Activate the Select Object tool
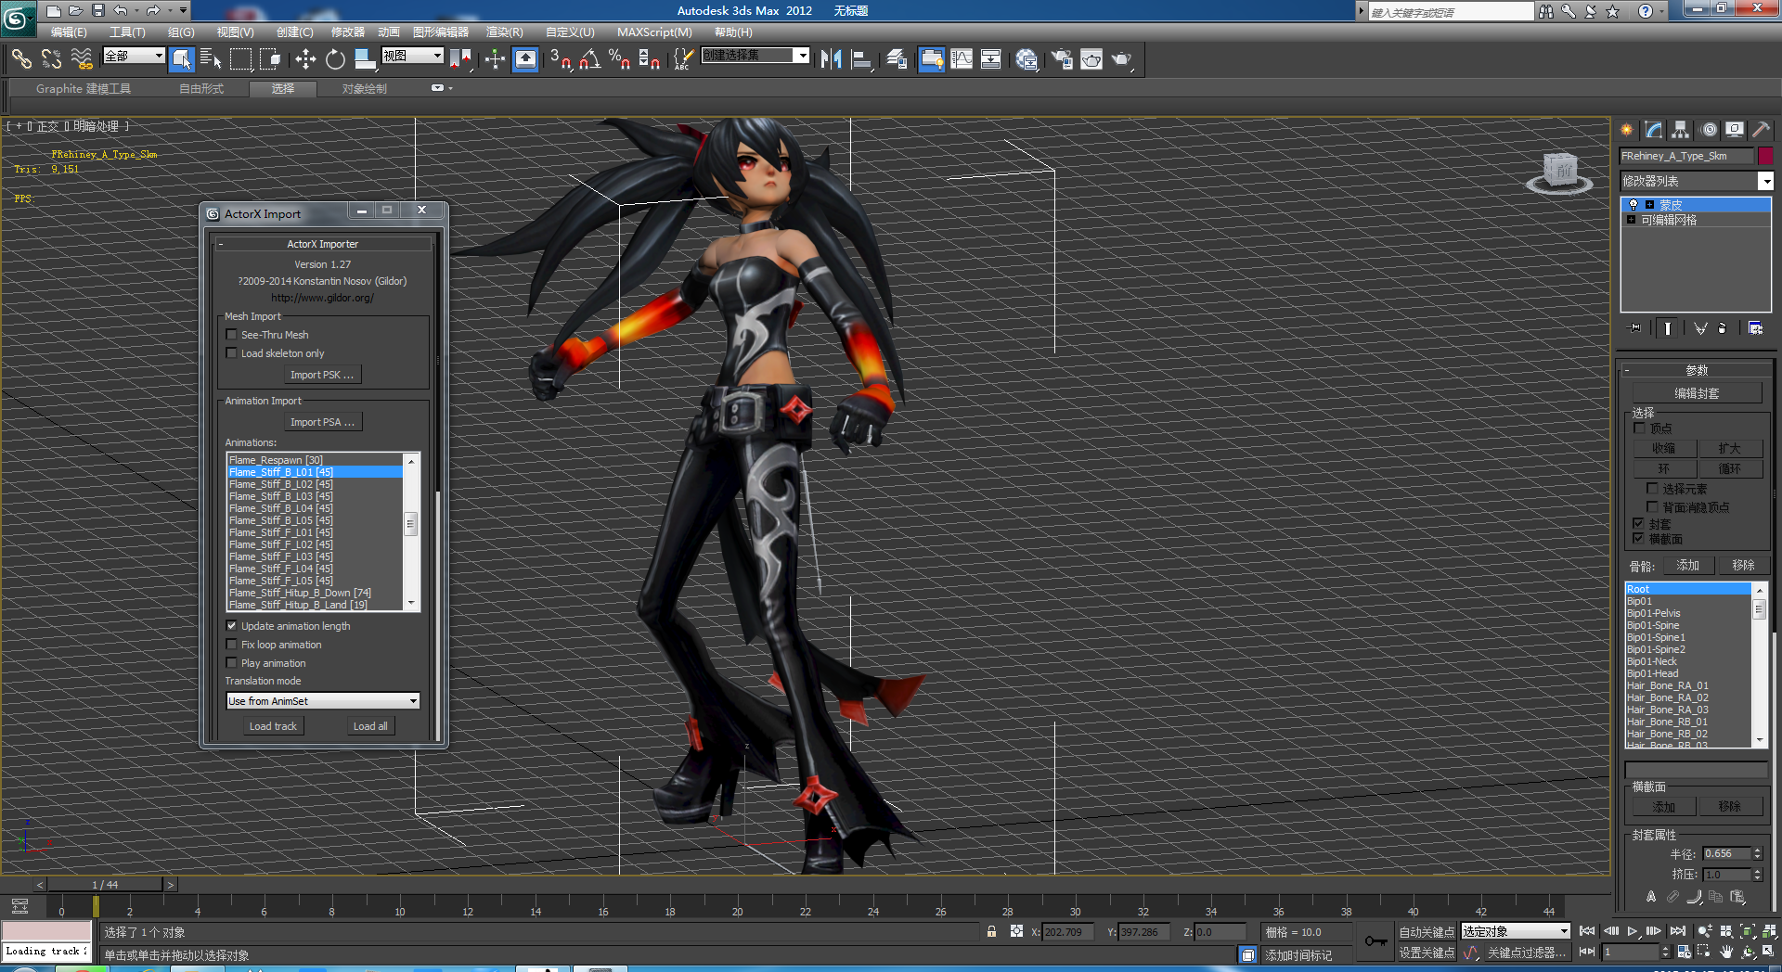The height and width of the screenshot is (972, 1782). click(182, 59)
